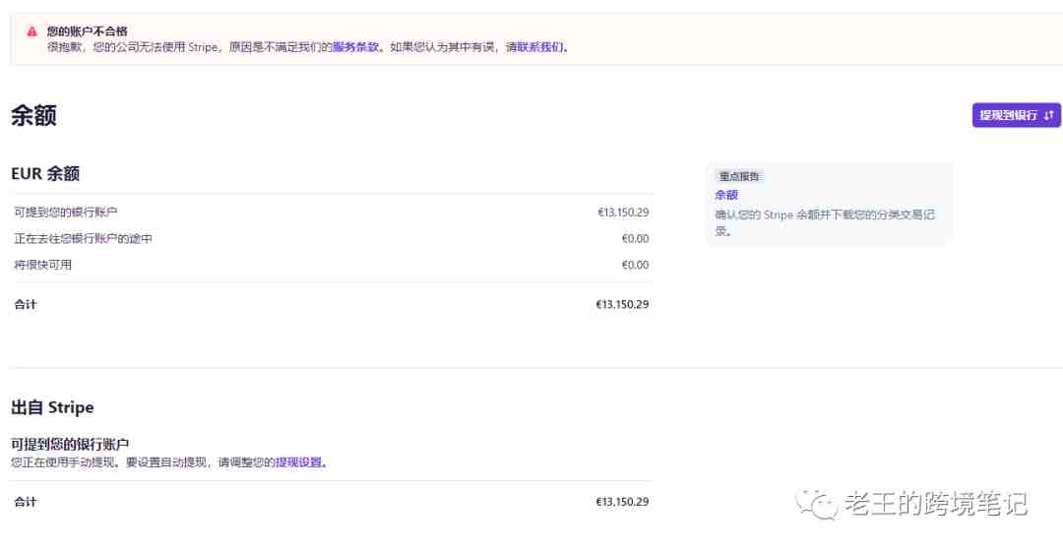Click the 将很快可用 row label
Image resolution: width=1063 pixels, height=551 pixels.
point(42,265)
